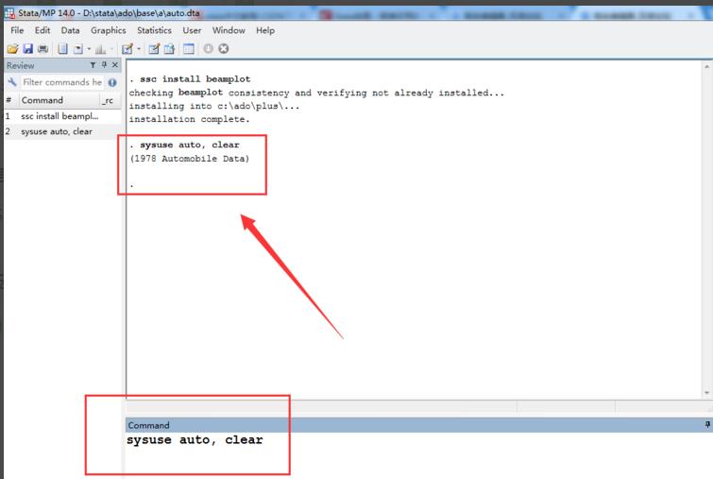Open the Graphics menu
The height and width of the screenshot is (479, 713).
tap(109, 30)
